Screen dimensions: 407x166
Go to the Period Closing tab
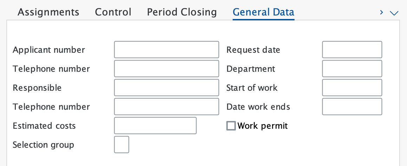point(182,12)
